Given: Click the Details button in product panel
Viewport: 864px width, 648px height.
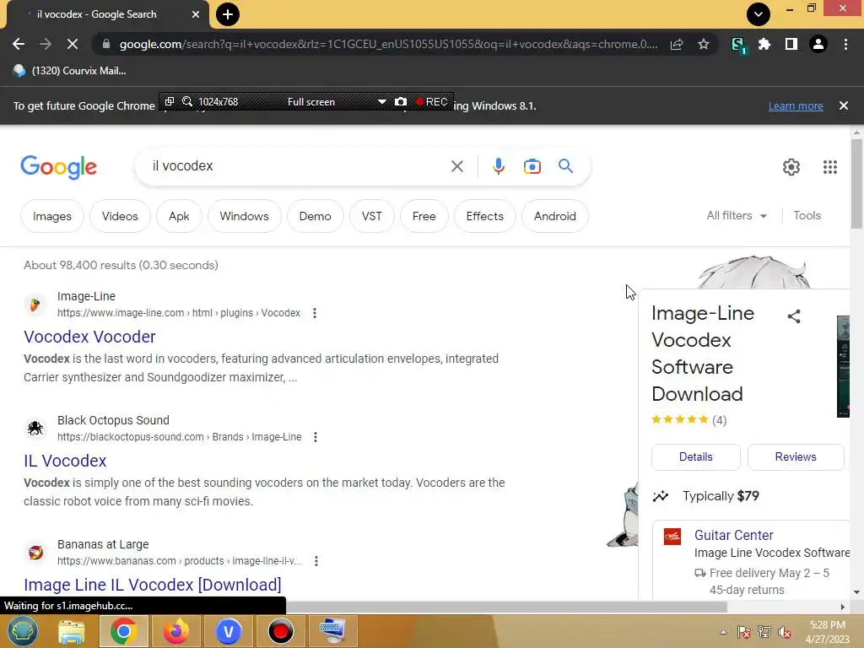Looking at the screenshot, I should [x=696, y=456].
